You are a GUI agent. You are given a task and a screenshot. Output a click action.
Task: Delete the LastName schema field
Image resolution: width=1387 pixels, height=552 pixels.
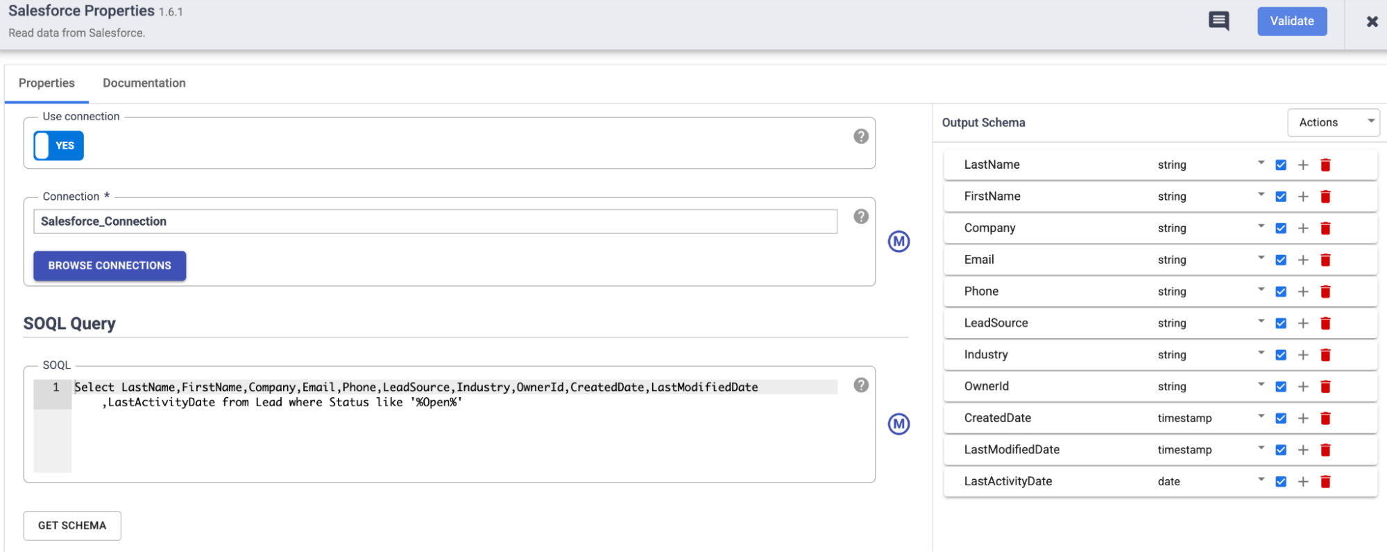[1325, 165]
